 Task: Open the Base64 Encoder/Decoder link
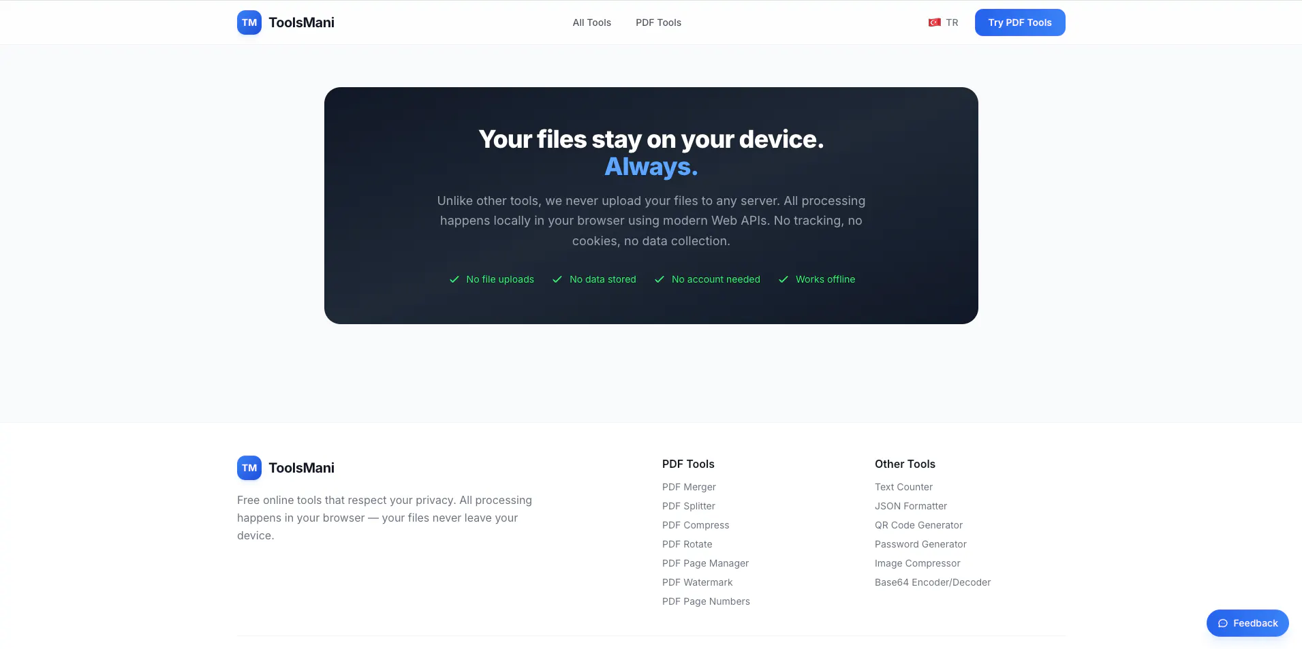point(933,582)
